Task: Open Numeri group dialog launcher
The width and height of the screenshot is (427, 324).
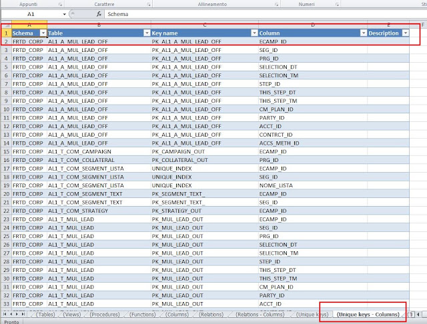Action: coord(337,5)
